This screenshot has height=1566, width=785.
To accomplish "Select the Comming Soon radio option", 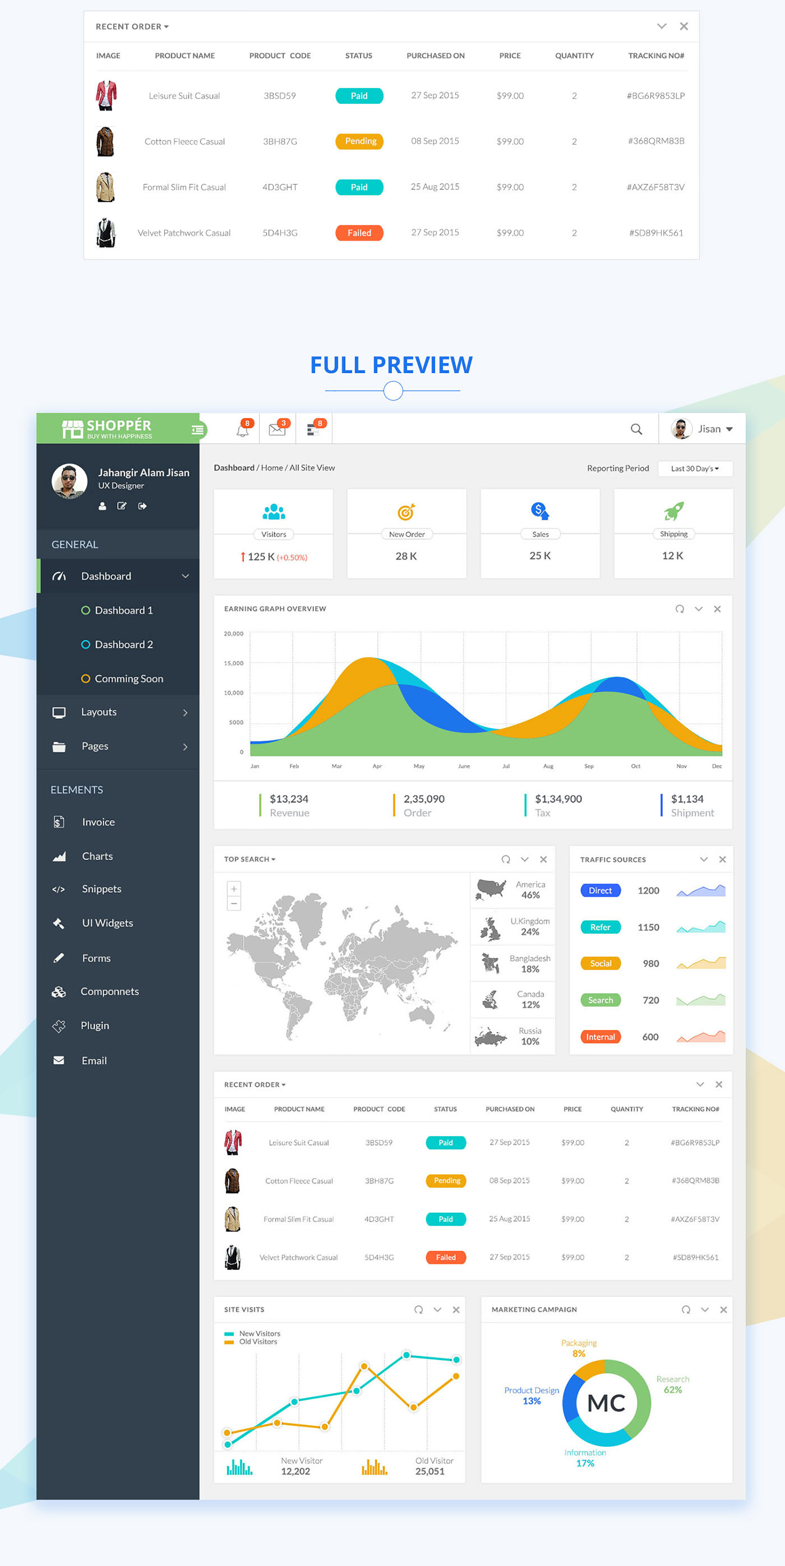I will [86, 678].
